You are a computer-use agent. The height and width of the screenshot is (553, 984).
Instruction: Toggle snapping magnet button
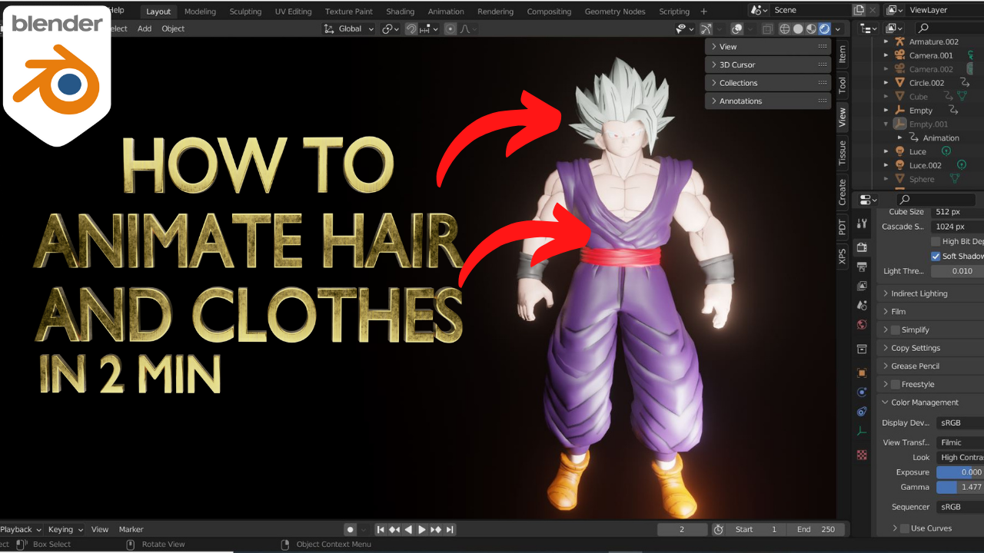[411, 29]
